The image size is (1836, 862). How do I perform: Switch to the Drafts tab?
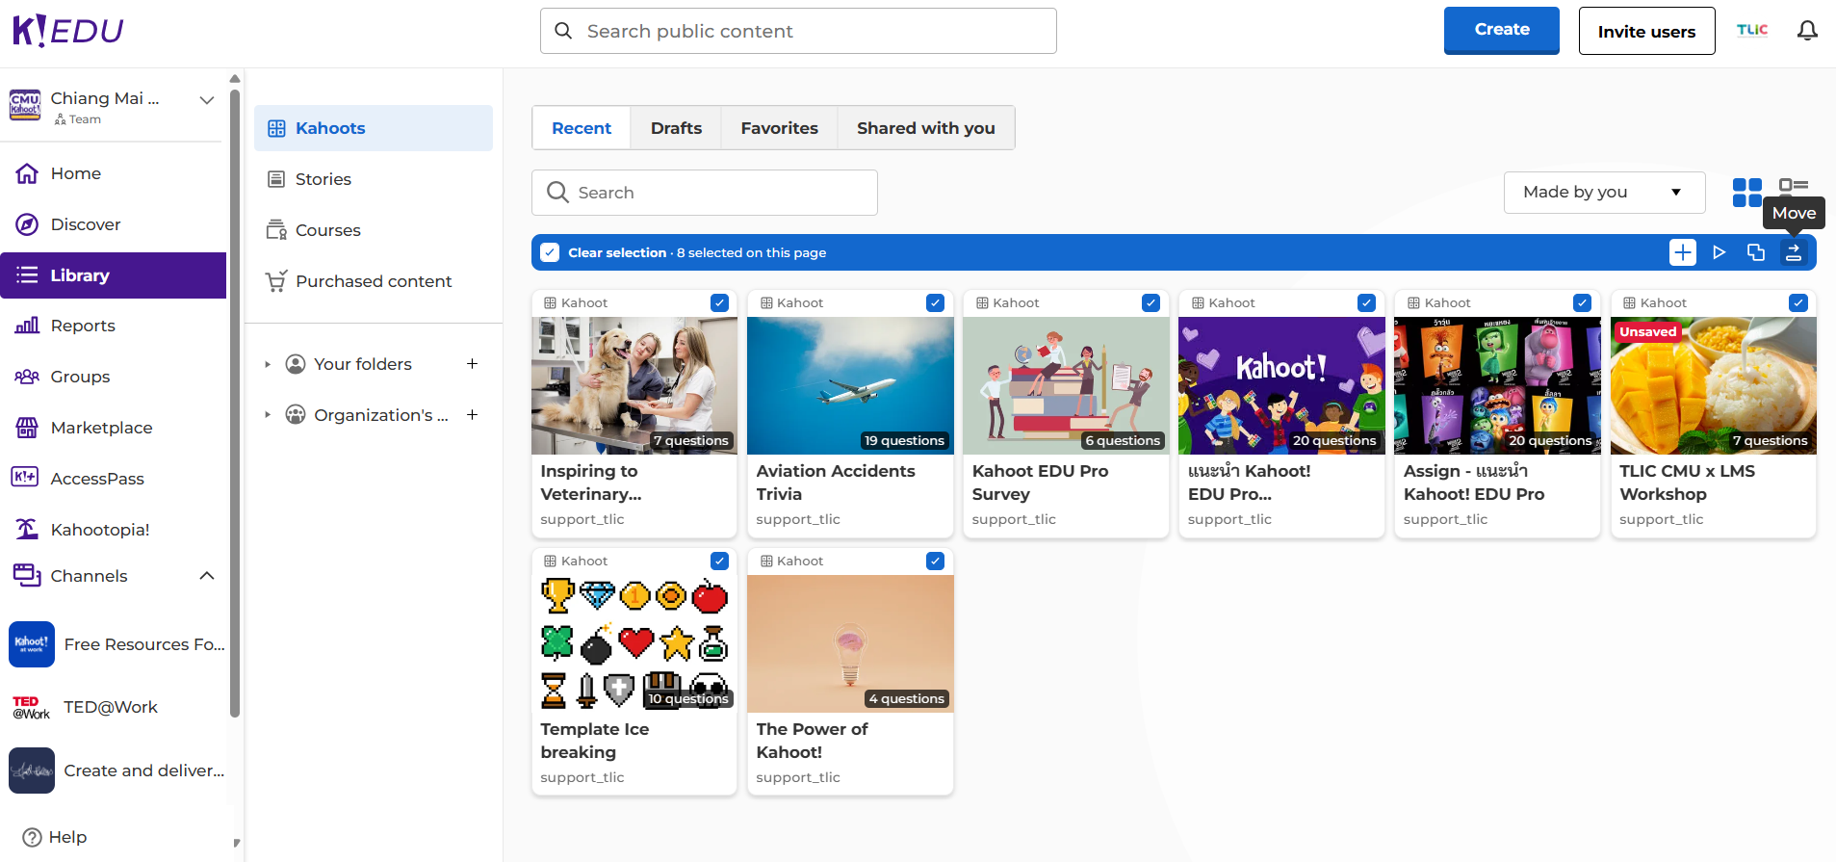676,128
